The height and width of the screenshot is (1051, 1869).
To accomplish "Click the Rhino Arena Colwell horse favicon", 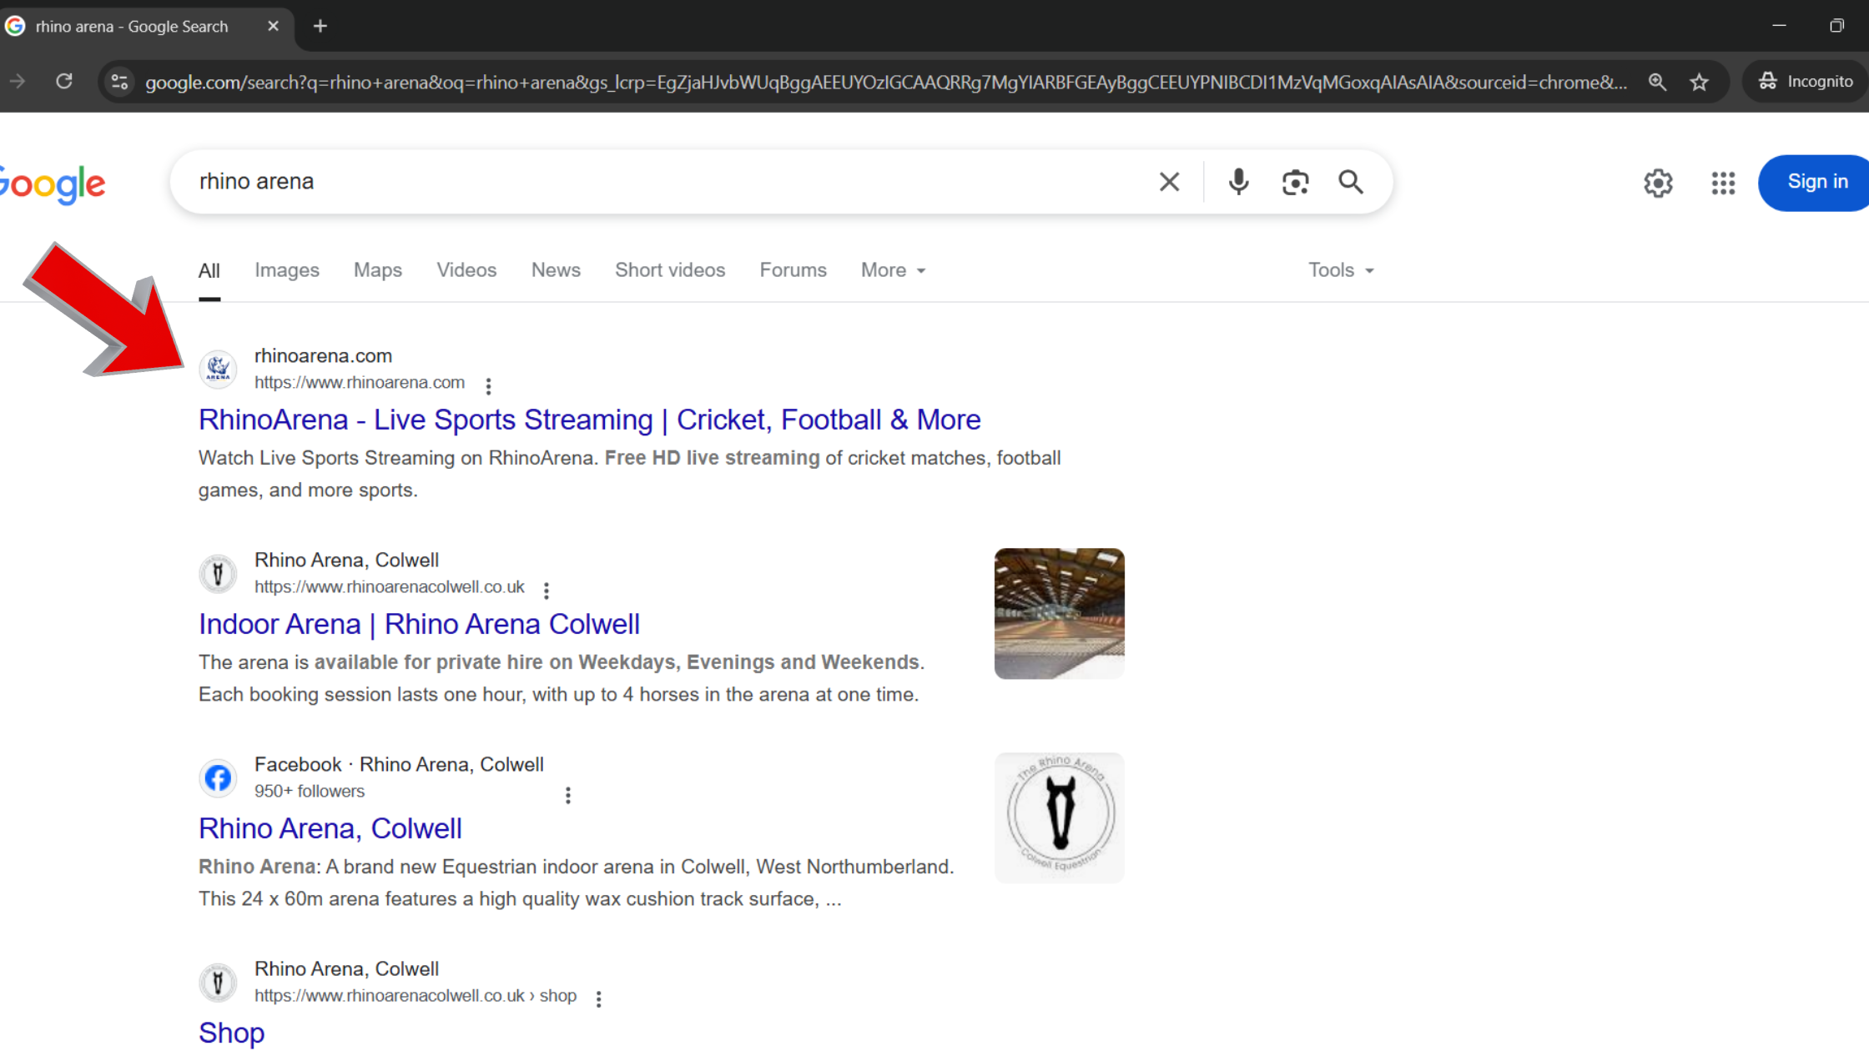I will click(x=218, y=573).
